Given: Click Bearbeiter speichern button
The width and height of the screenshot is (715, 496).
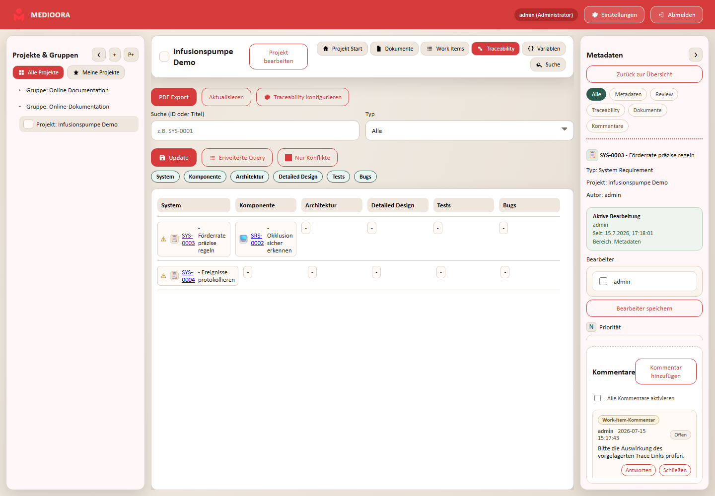Looking at the screenshot, I should pos(644,309).
